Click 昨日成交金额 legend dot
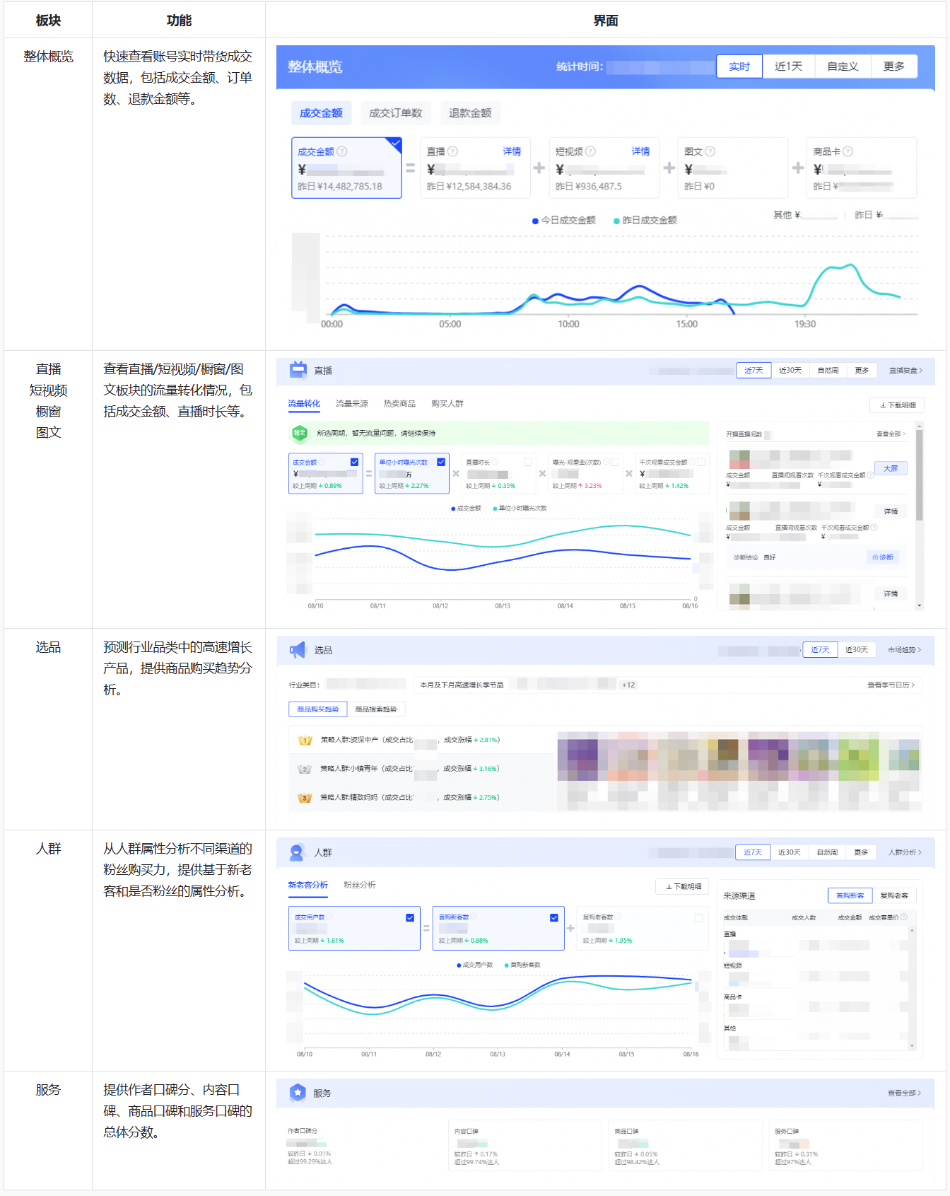The width and height of the screenshot is (950, 1196). coord(616,221)
